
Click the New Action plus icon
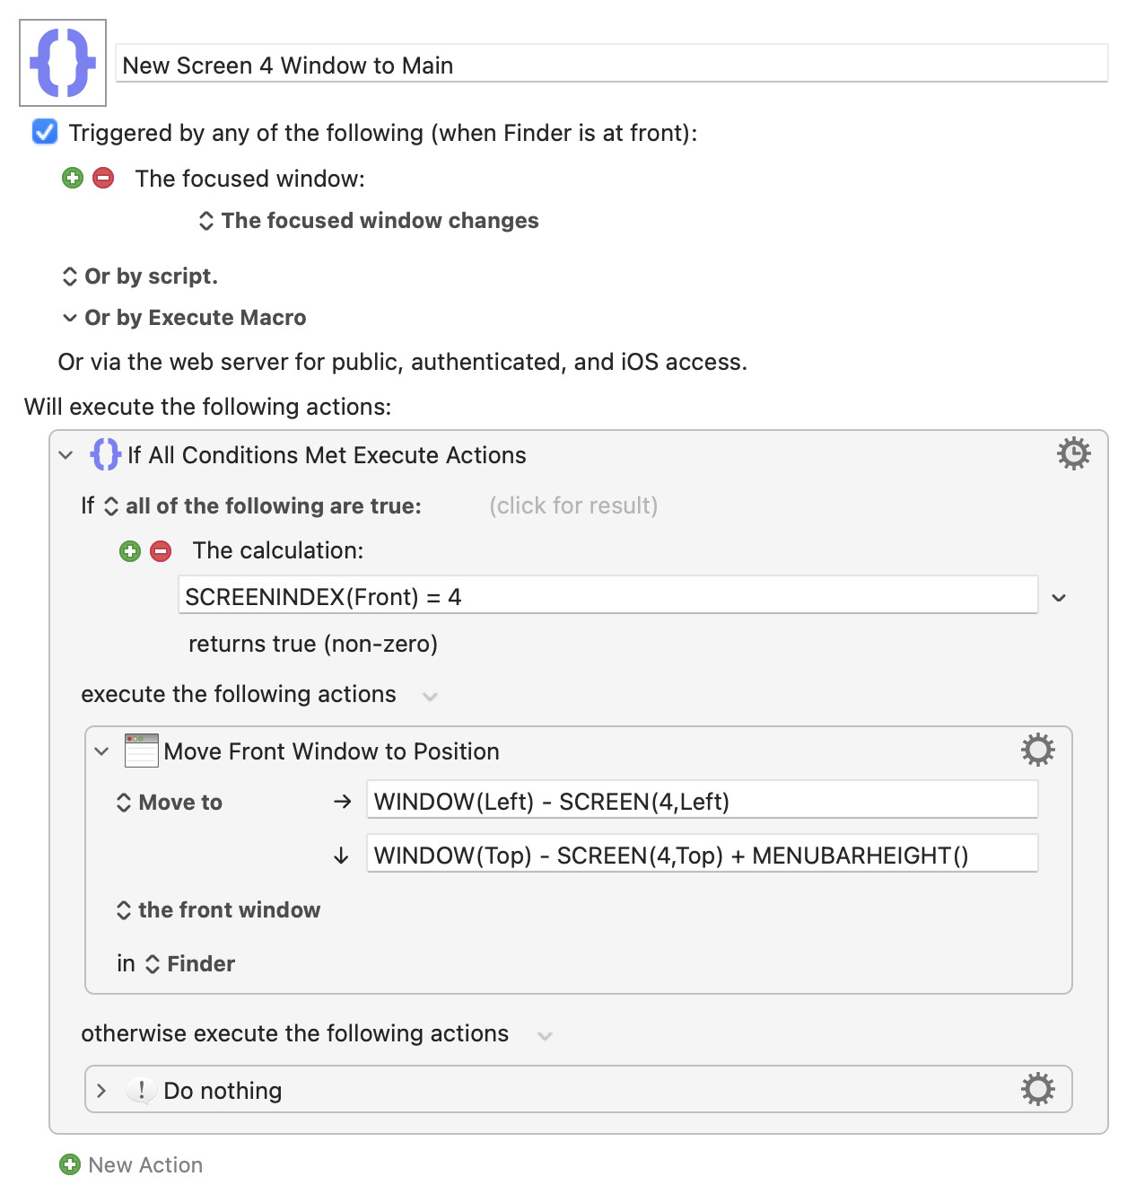[x=70, y=1164]
